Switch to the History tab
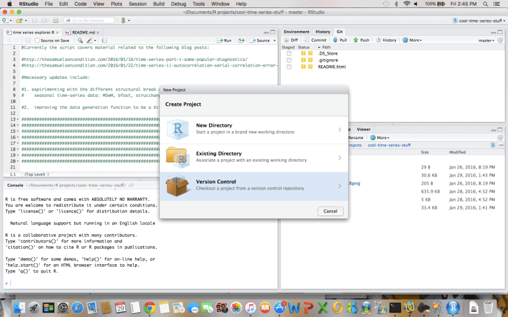The width and height of the screenshot is (508, 317). (322, 31)
